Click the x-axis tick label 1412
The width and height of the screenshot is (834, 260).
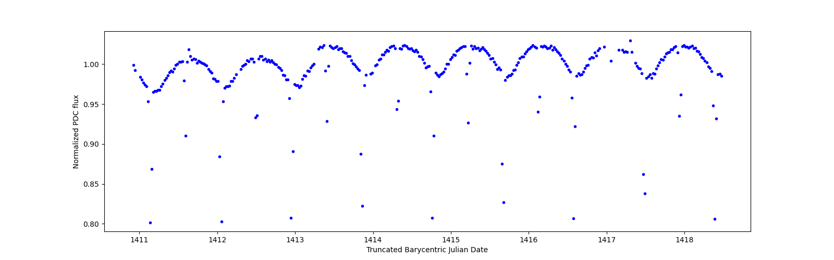pos(217,240)
